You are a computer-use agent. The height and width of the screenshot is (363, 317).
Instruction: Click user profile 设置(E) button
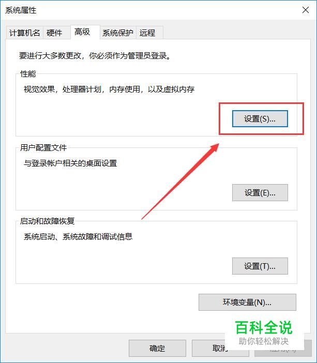tap(260, 192)
